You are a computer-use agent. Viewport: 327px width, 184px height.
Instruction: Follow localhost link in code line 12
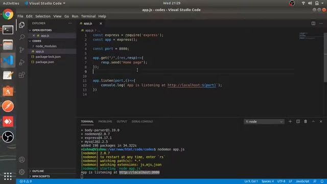pos(192,85)
